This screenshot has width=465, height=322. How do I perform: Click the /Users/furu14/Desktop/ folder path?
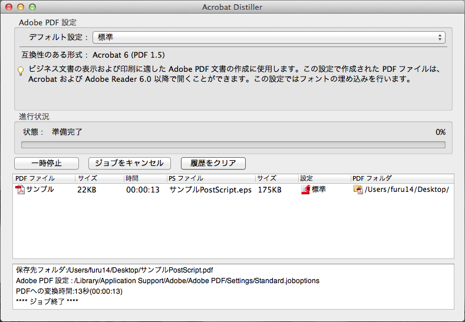(x=407, y=190)
